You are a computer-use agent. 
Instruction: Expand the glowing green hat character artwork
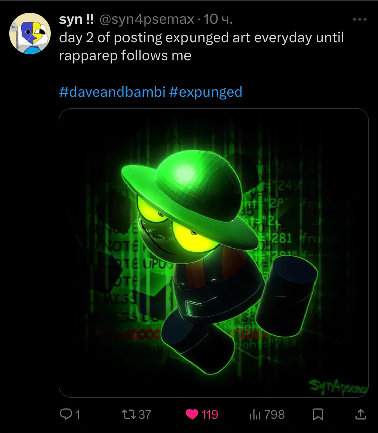click(214, 253)
